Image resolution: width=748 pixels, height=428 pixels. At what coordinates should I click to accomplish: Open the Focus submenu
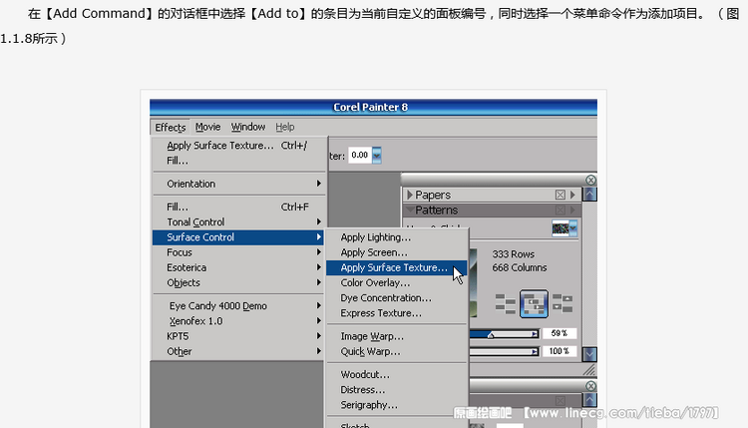point(238,252)
